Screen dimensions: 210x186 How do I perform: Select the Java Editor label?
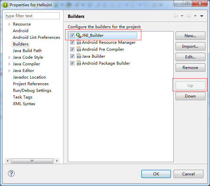[23, 71]
